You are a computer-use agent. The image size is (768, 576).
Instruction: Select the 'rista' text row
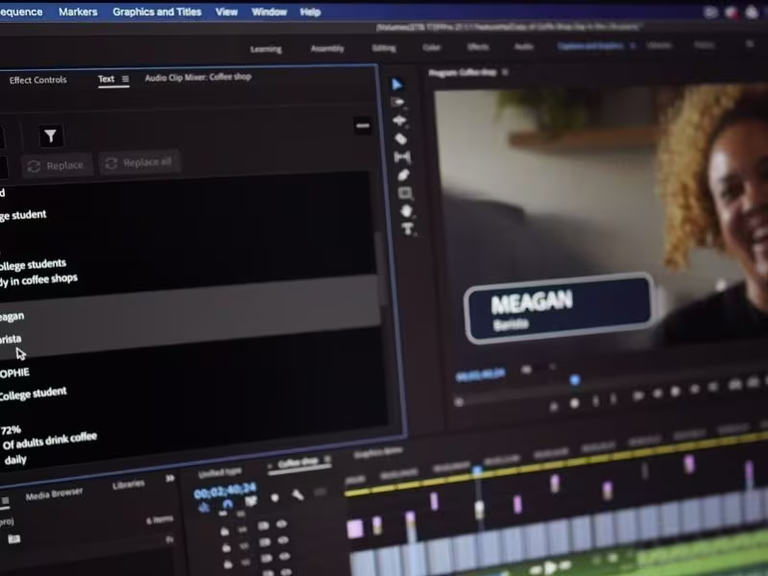(11, 339)
